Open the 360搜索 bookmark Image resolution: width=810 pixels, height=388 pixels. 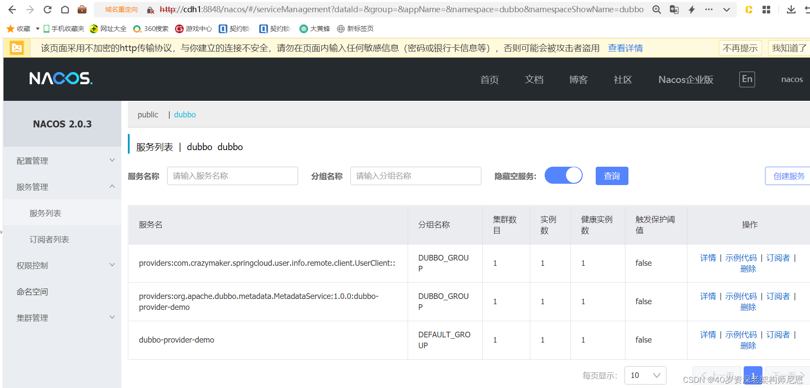(151, 29)
